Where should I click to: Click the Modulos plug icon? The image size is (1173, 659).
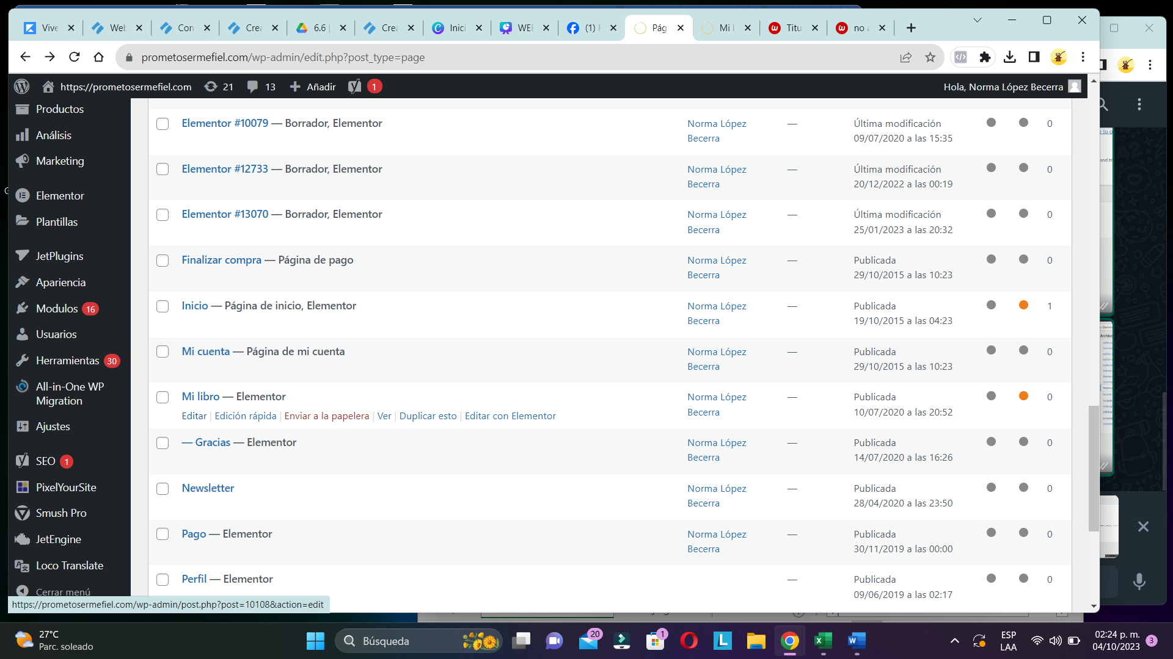23,309
